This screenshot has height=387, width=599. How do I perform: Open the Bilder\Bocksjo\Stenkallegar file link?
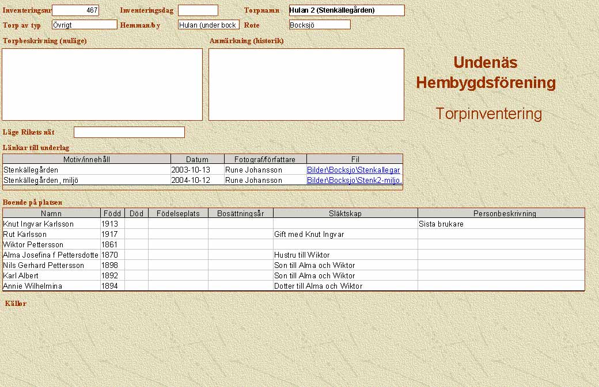pos(353,170)
